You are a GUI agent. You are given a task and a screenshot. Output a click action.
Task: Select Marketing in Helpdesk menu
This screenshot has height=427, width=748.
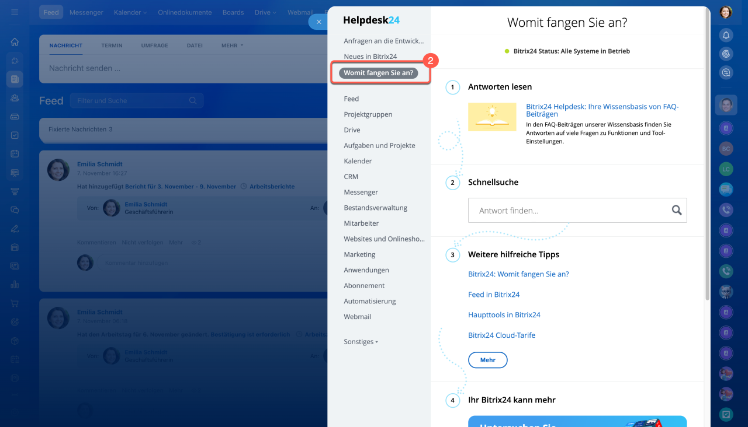pyautogui.click(x=359, y=254)
